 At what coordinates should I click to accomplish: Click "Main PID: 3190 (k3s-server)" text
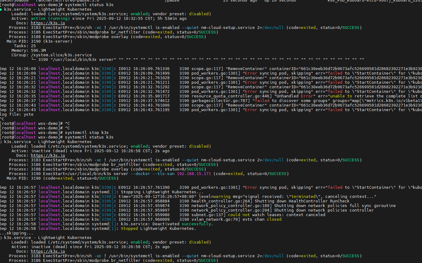tap(40, 41)
